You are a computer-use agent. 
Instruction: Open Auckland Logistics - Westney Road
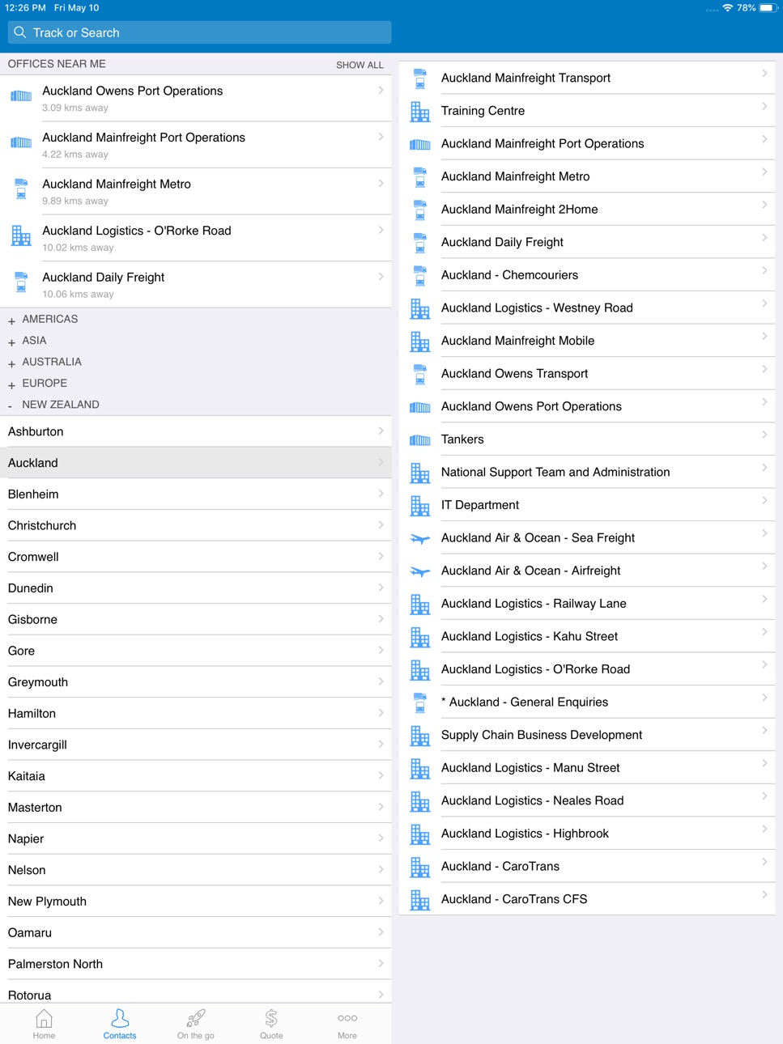[587, 308]
